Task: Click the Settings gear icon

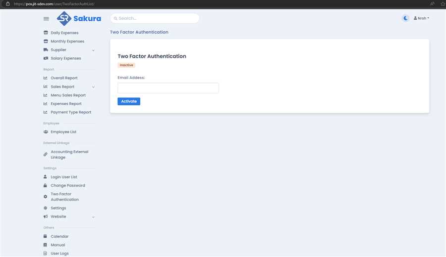Action: click(x=46, y=208)
